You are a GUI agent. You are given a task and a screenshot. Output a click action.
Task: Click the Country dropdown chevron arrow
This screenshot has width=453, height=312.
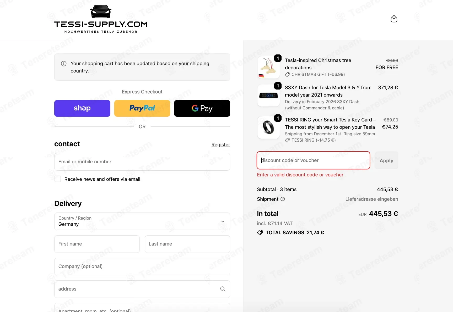[223, 221]
